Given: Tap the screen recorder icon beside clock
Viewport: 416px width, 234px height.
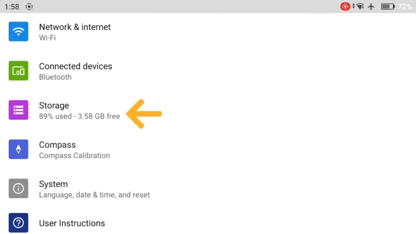Looking at the screenshot, I should (29, 6).
